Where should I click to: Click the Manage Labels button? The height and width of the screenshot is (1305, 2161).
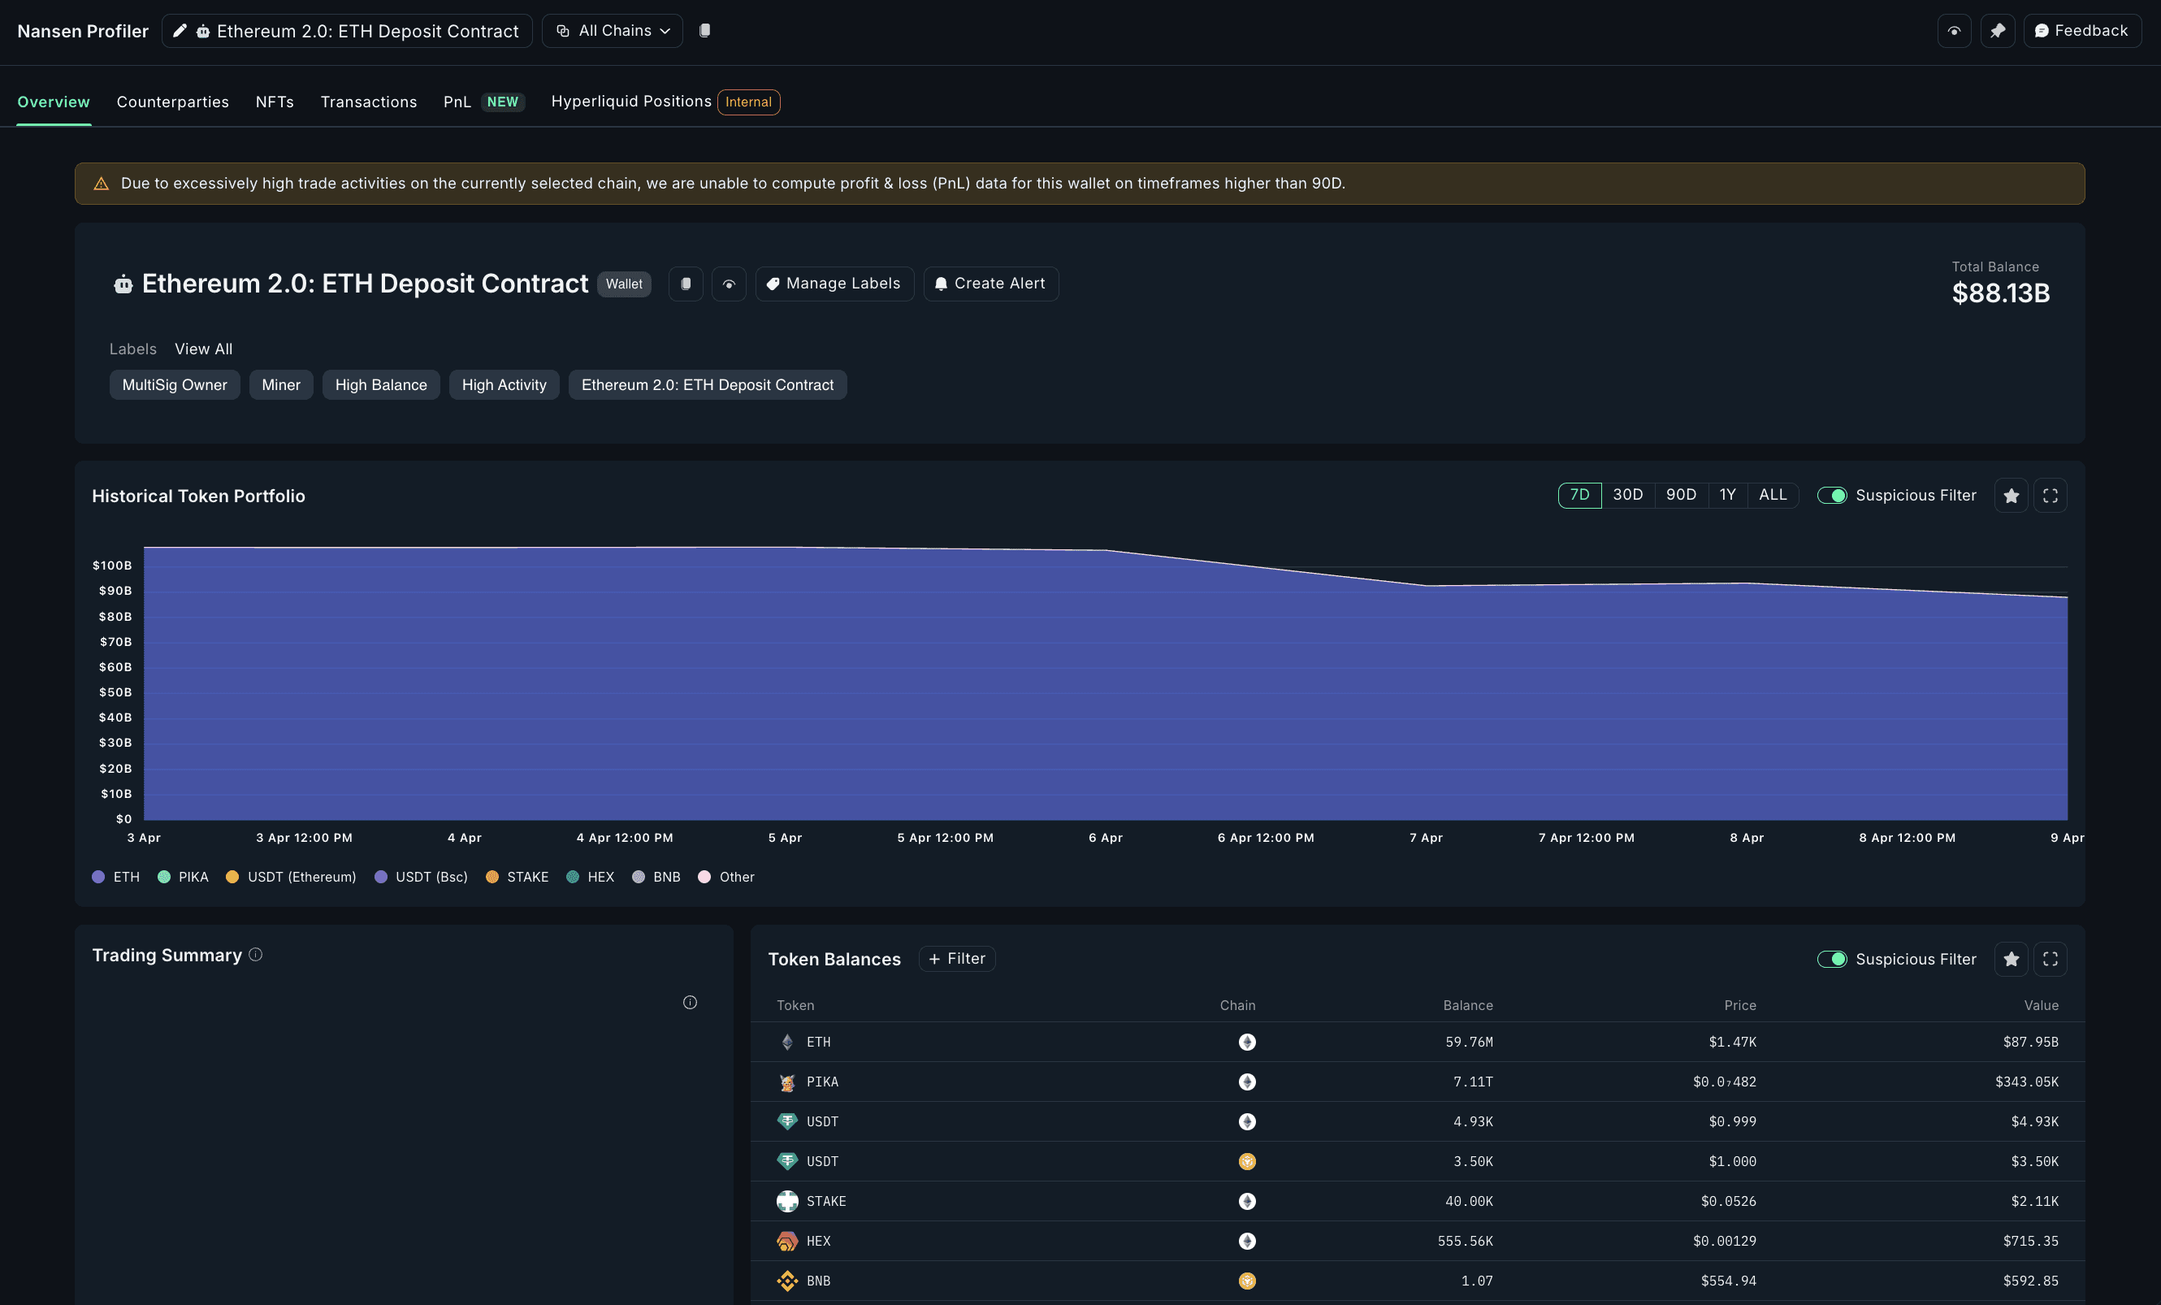point(834,284)
